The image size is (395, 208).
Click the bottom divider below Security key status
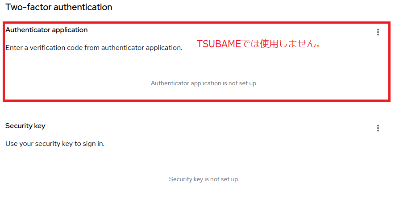point(196,202)
